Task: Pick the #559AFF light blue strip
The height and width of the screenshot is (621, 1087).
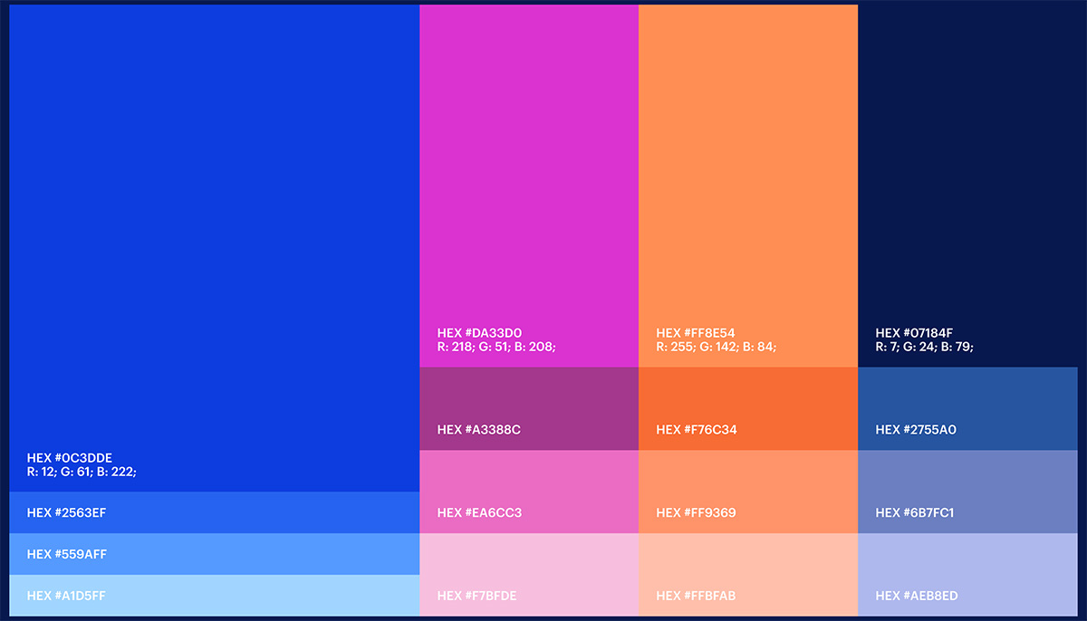Action: (214, 554)
